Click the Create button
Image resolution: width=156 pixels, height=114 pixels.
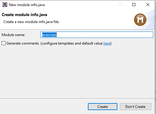click(102, 107)
